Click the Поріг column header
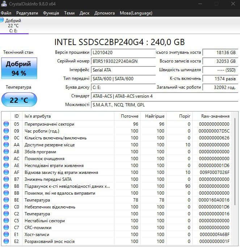Viewport: 240px width, 248px height. (179, 116)
